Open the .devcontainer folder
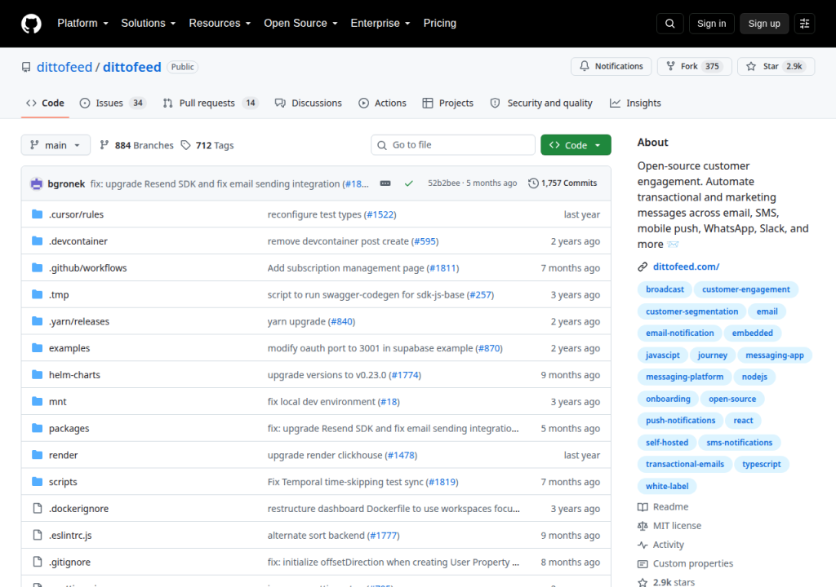Viewport: 836px width, 587px height. pyautogui.click(x=78, y=241)
